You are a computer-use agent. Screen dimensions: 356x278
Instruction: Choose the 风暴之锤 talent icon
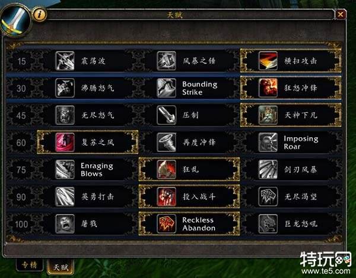[x=166, y=61]
